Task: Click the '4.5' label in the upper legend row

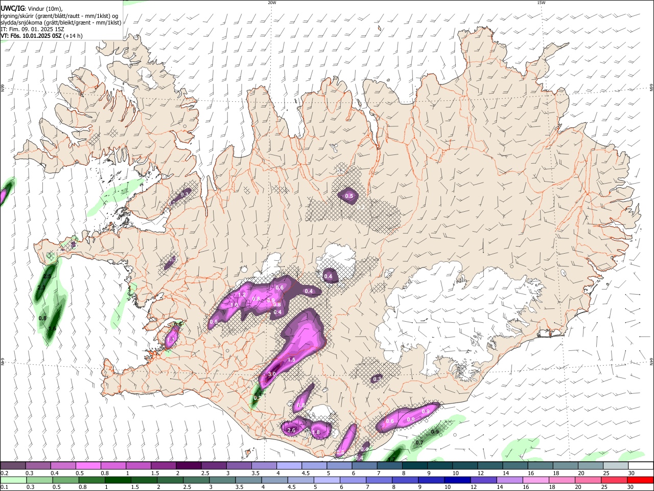Action: click(306, 473)
